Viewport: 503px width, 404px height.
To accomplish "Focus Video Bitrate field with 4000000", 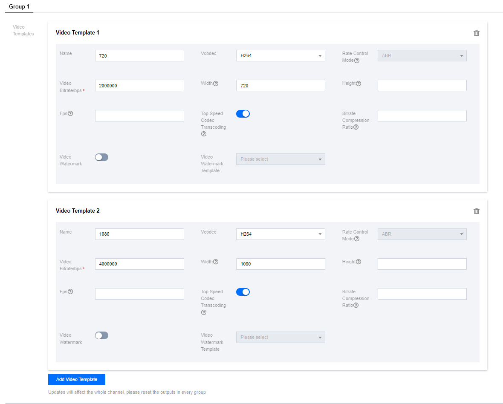I will coord(139,264).
